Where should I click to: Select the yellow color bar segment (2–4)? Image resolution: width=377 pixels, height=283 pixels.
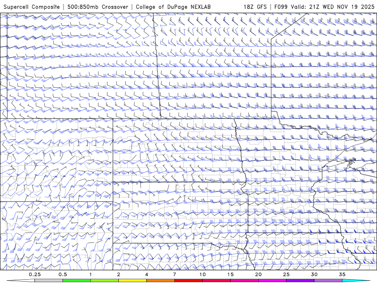coord(132,281)
